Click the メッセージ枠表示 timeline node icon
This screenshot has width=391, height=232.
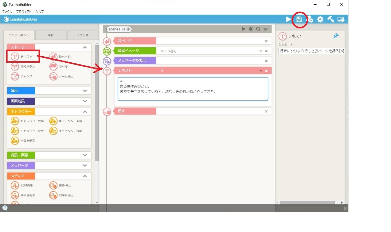click(x=107, y=61)
